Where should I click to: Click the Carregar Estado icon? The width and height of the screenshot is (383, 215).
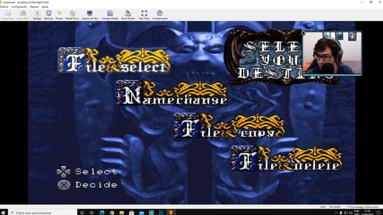tap(110, 15)
